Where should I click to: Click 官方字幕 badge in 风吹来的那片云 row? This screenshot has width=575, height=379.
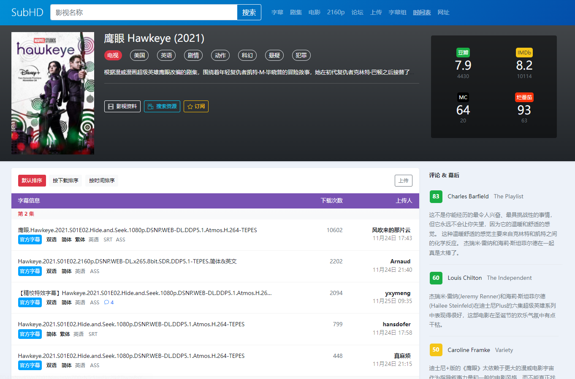click(x=30, y=240)
